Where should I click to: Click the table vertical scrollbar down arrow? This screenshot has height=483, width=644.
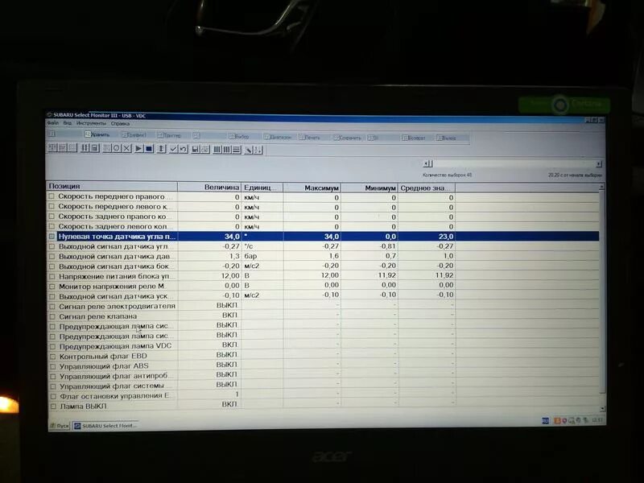coord(602,409)
